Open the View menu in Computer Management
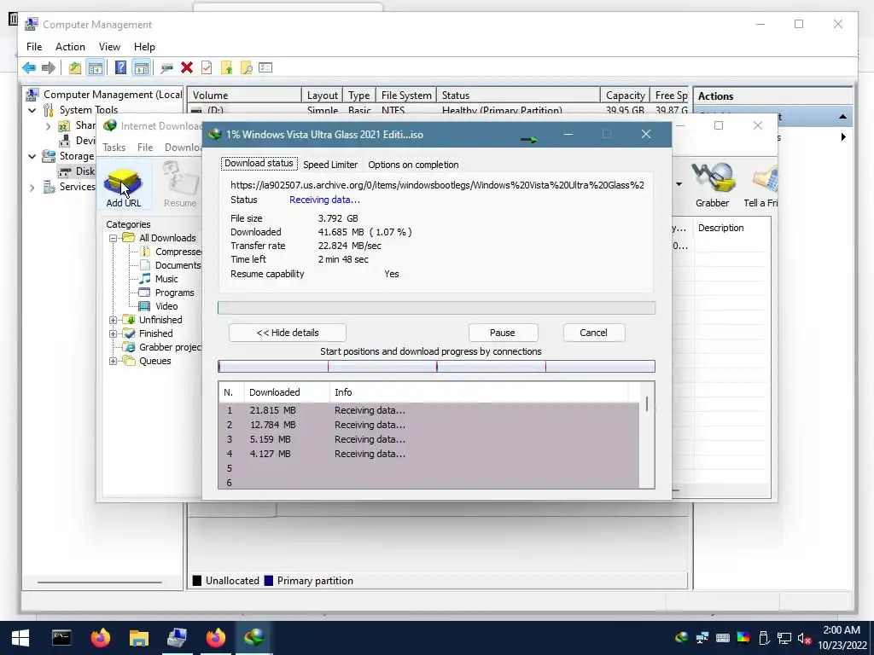Image resolution: width=874 pixels, height=655 pixels. [109, 47]
